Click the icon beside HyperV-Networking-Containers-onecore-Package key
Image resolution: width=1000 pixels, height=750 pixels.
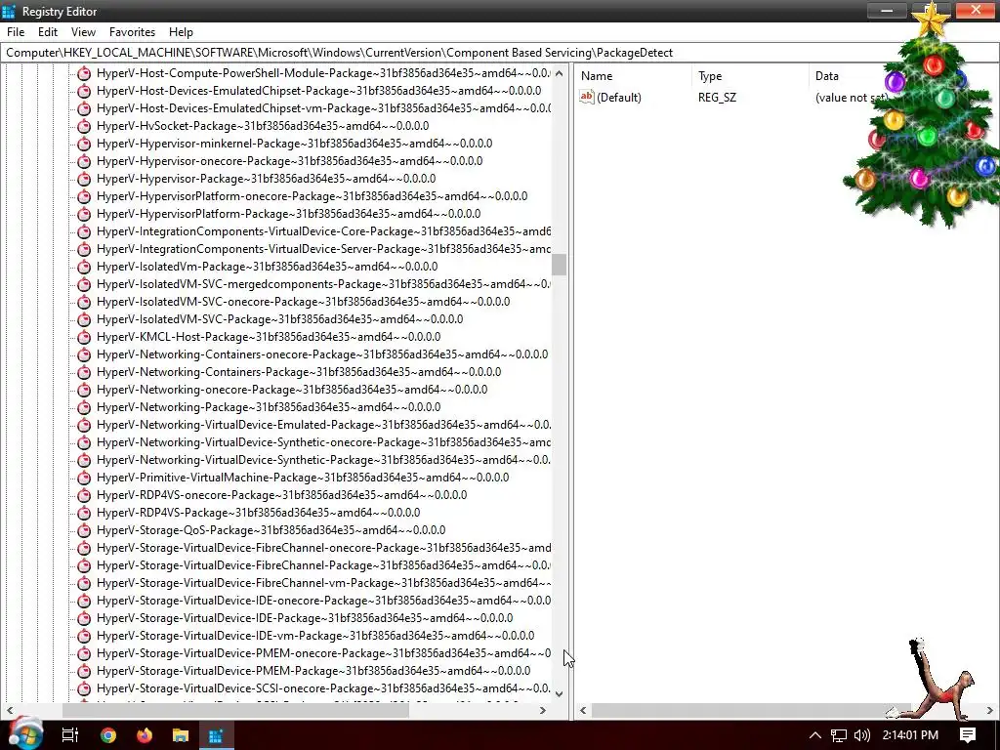[x=84, y=354]
